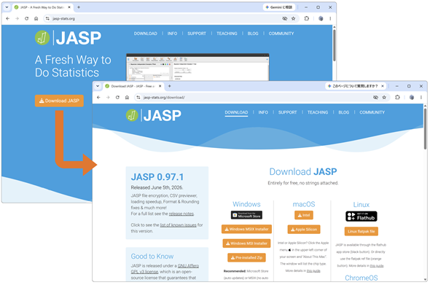Open the list of known issues link
Image resolution: width=430 pixels, height=285 pixels.
coord(179,225)
